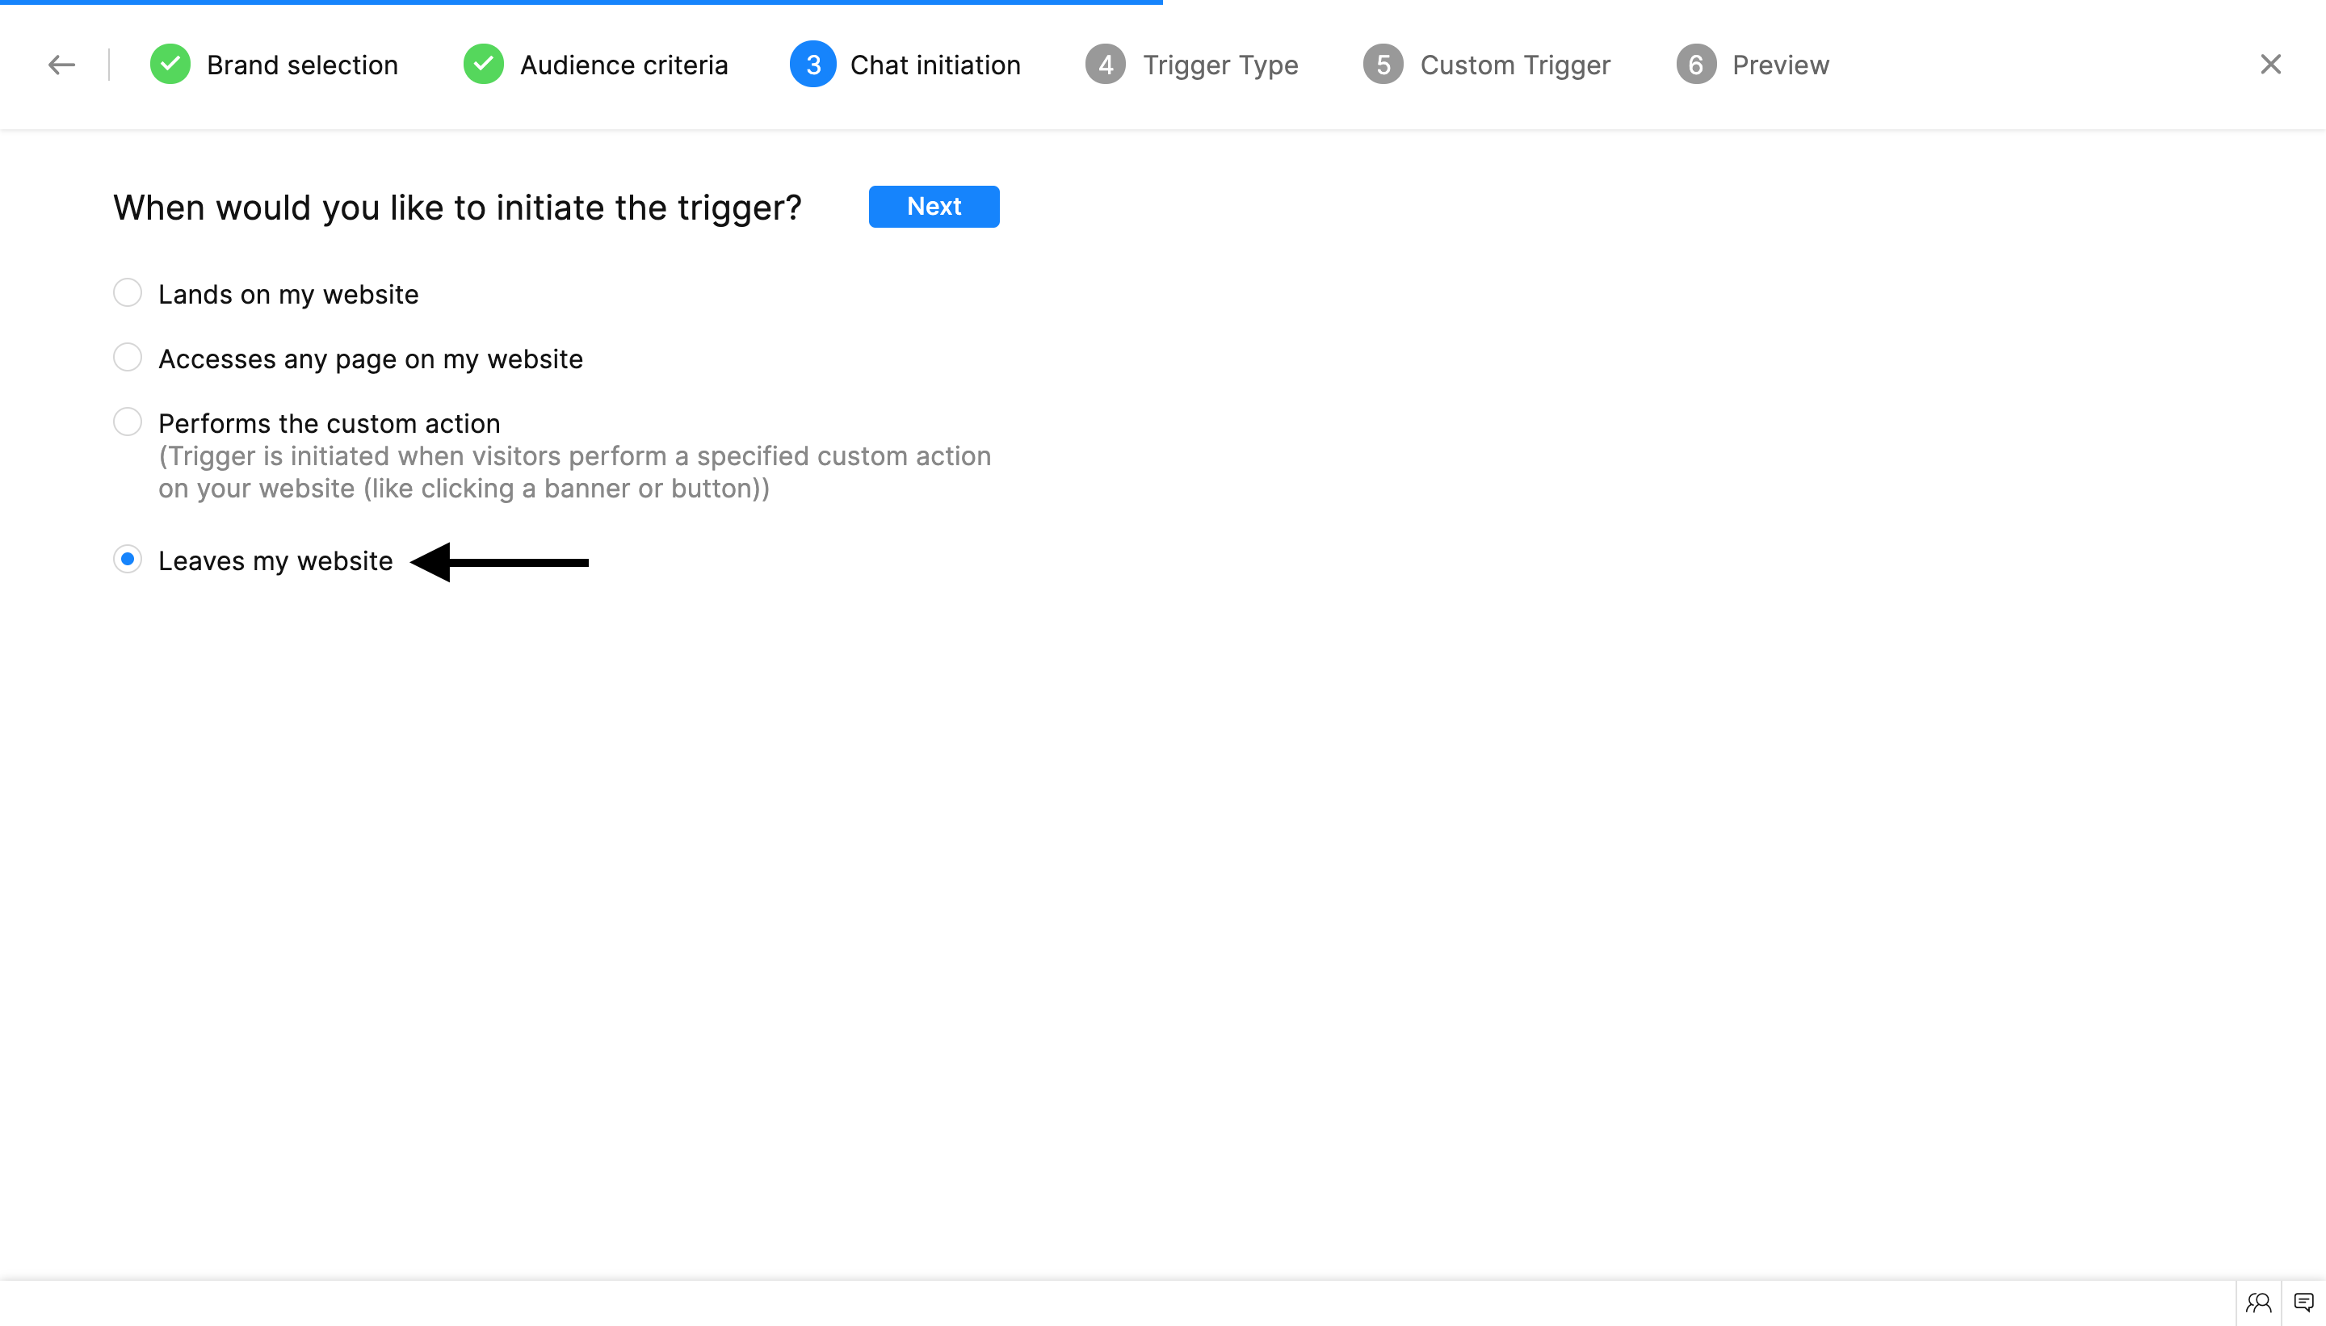This screenshot has width=2326, height=1326.
Task: Go to the Trigger Type step label
Action: click(1220, 65)
